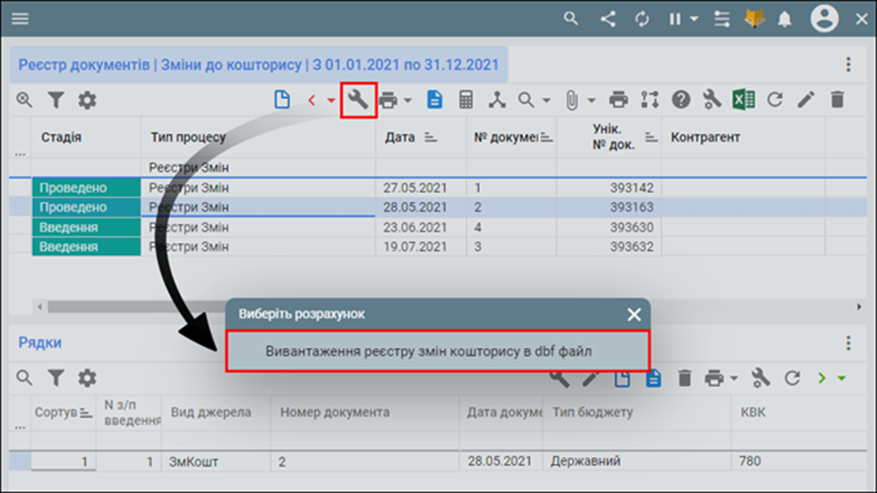Click the filter funnel icon in top toolbar

(56, 101)
